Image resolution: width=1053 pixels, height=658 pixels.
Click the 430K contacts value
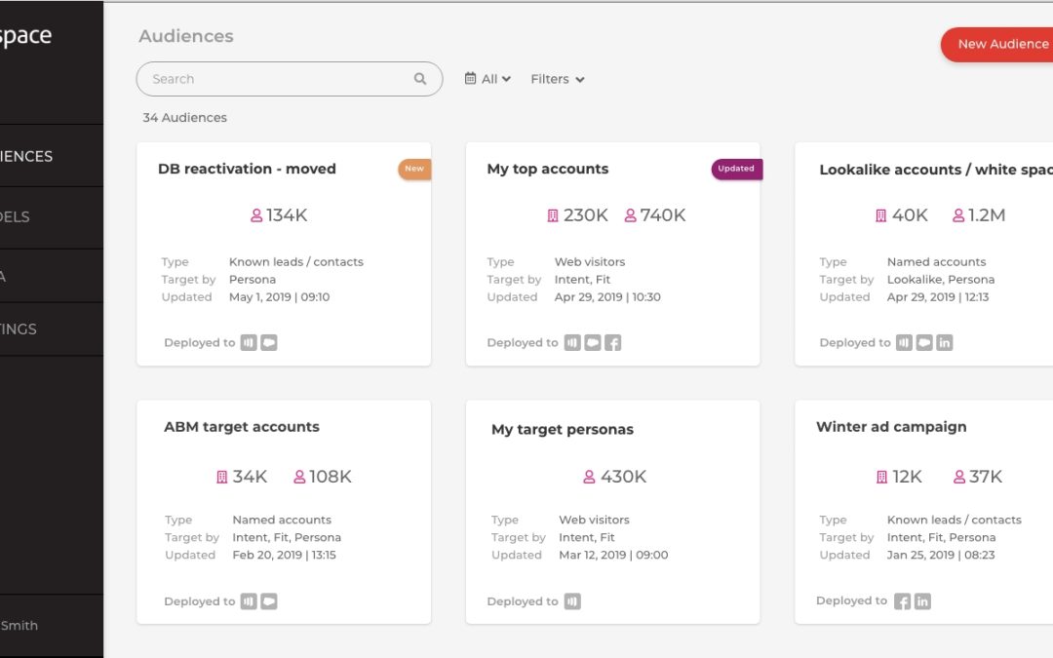(623, 477)
